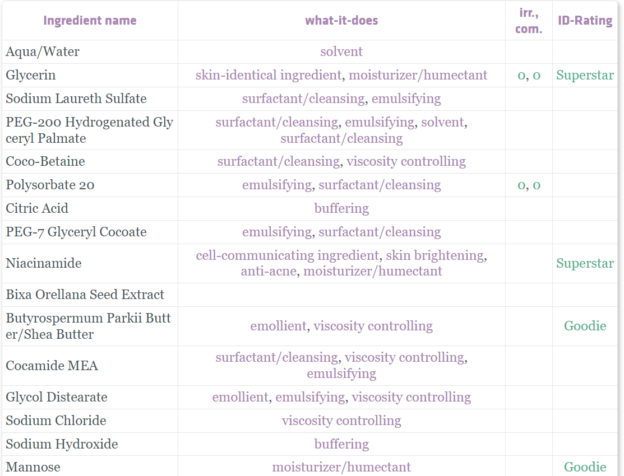Click Superstar rating in Glycerin row
Viewport: 624px width, 476px height.
click(x=585, y=75)
